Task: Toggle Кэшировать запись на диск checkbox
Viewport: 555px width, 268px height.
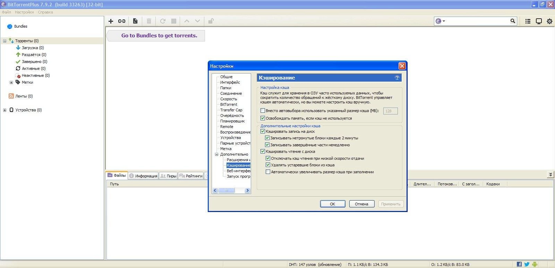Action: [263, 131]
